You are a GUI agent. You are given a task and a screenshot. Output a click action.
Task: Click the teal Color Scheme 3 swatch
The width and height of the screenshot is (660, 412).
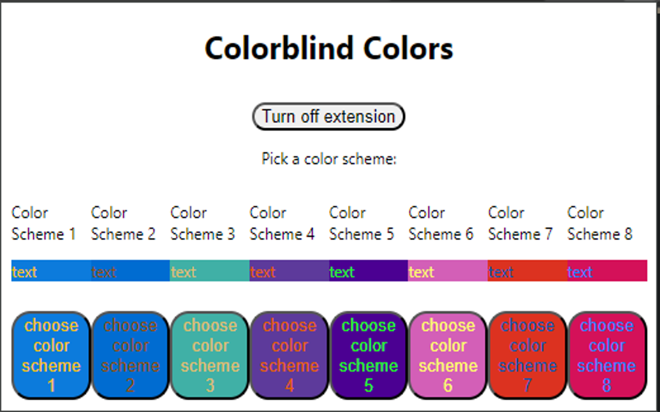tap(209, 271)
